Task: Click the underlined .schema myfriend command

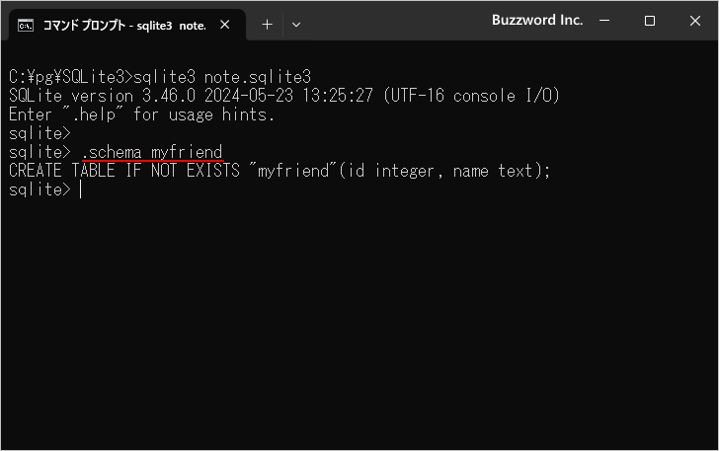Action: click(x=153, y=152)
